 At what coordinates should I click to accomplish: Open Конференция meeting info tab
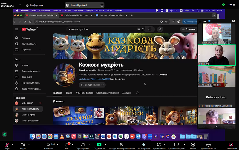click(35, 5)
